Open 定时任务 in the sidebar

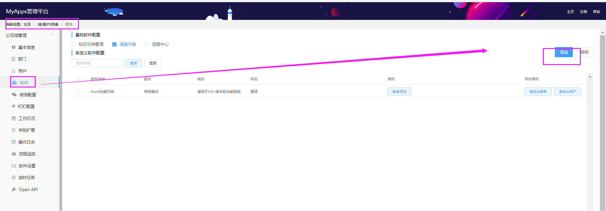(27, 178)
